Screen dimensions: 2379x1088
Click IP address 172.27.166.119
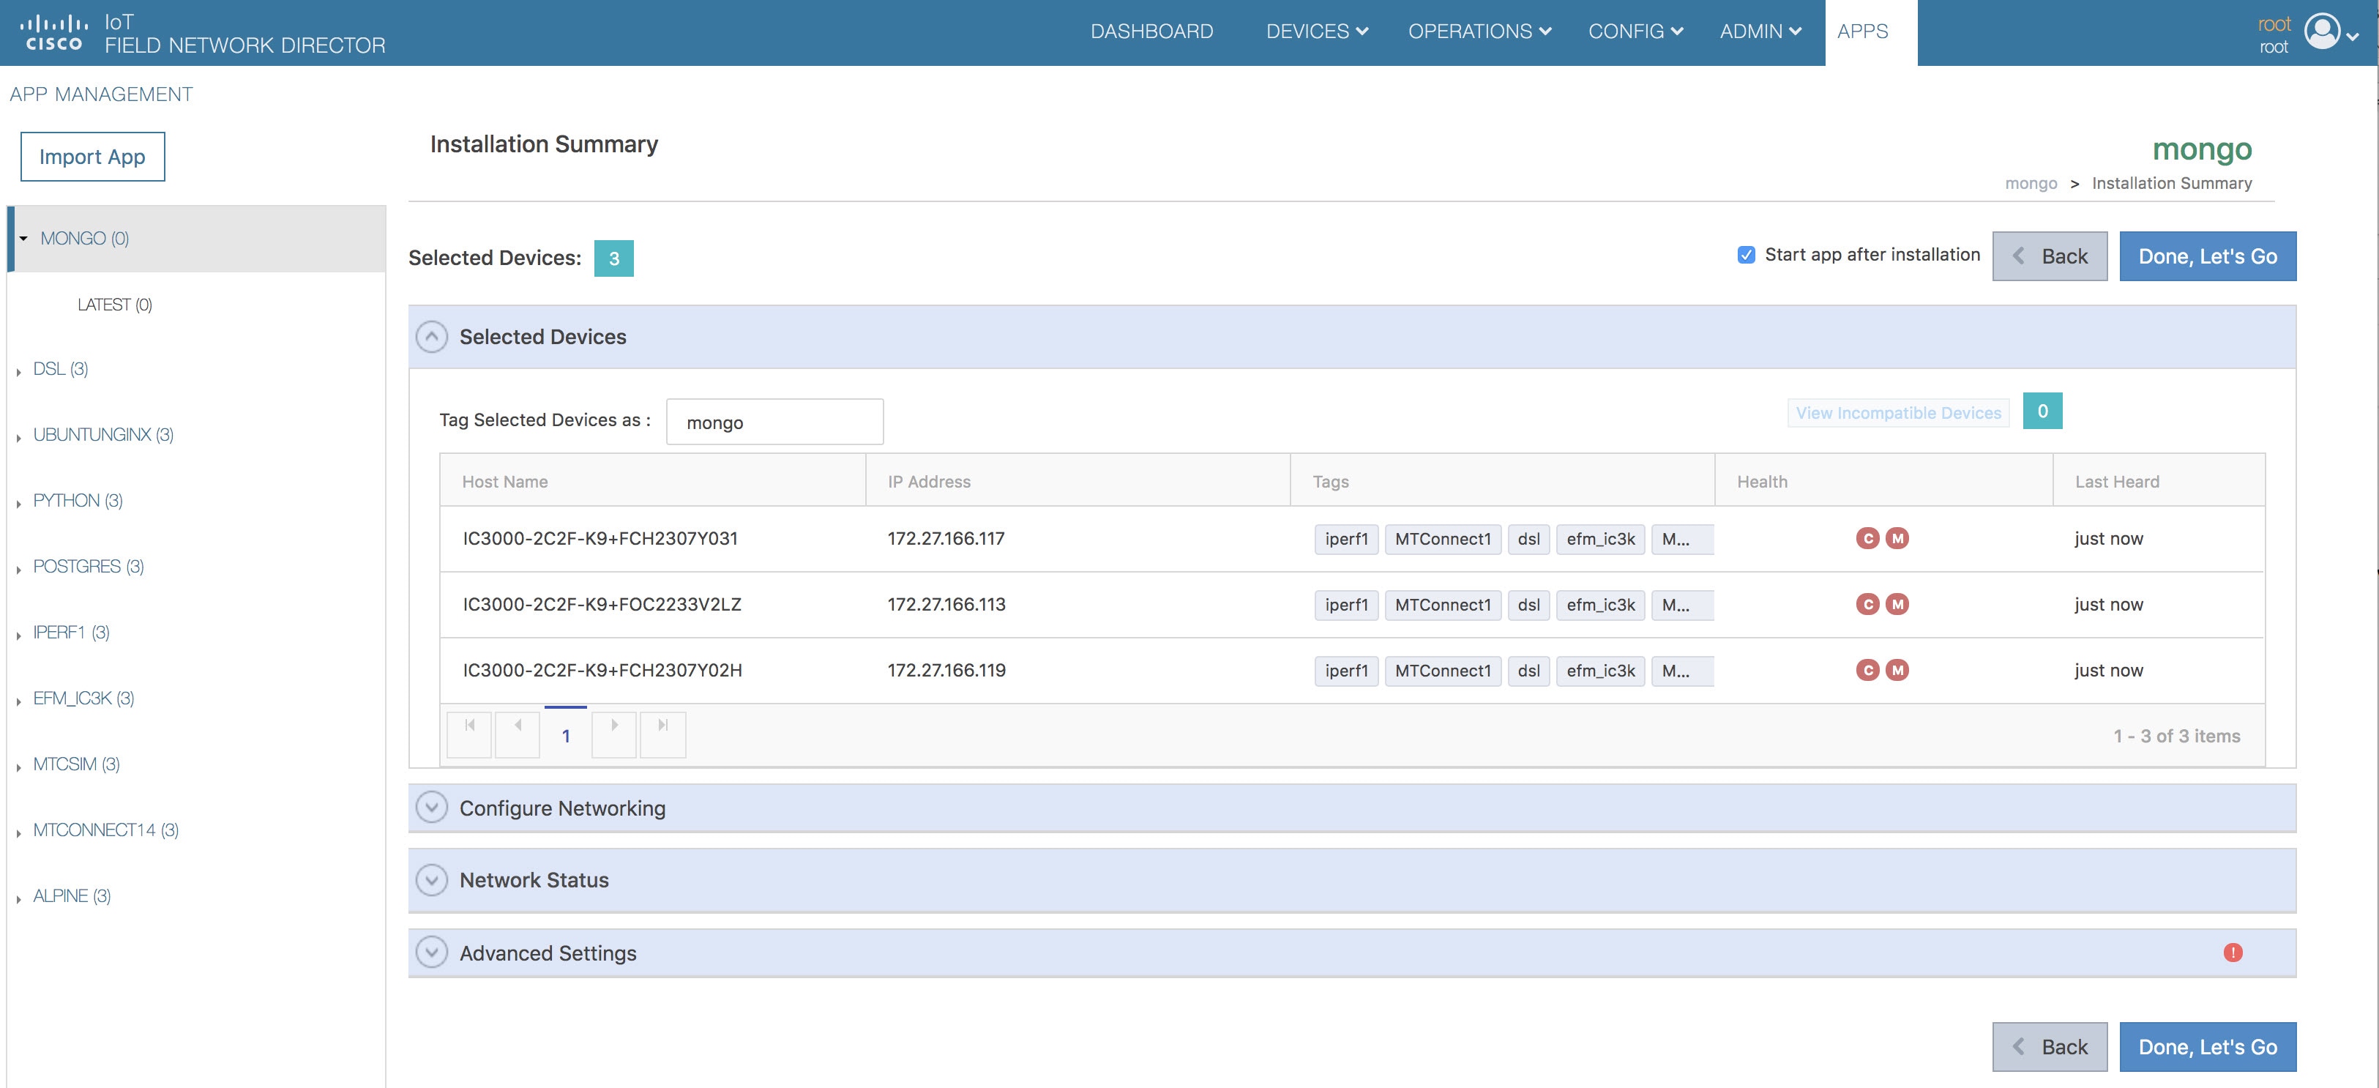tap(946, 670)
